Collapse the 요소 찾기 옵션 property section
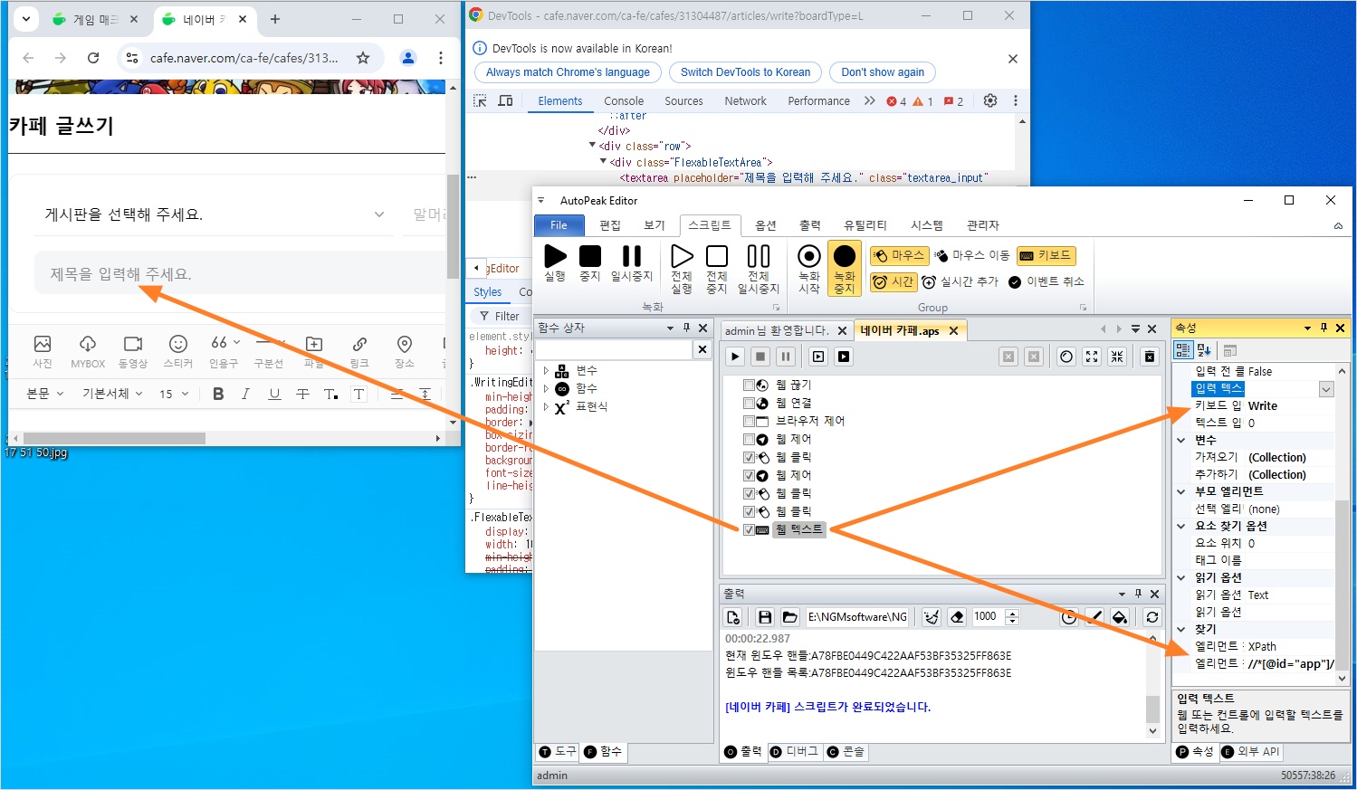The height and width of the screenshot is (790, 1357). tap(1181, 526)
